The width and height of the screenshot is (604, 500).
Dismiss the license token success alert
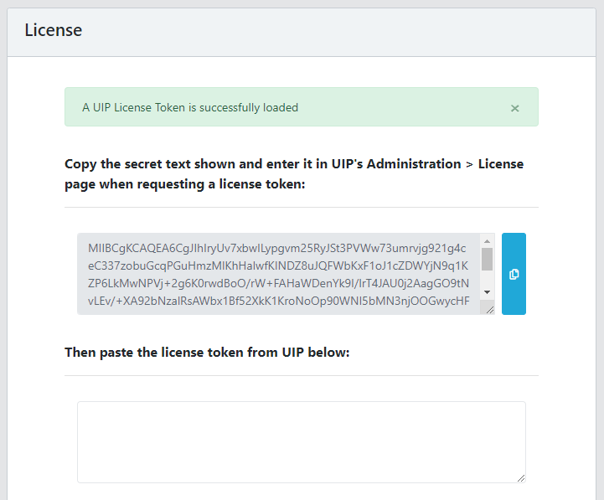click(515, 108)
